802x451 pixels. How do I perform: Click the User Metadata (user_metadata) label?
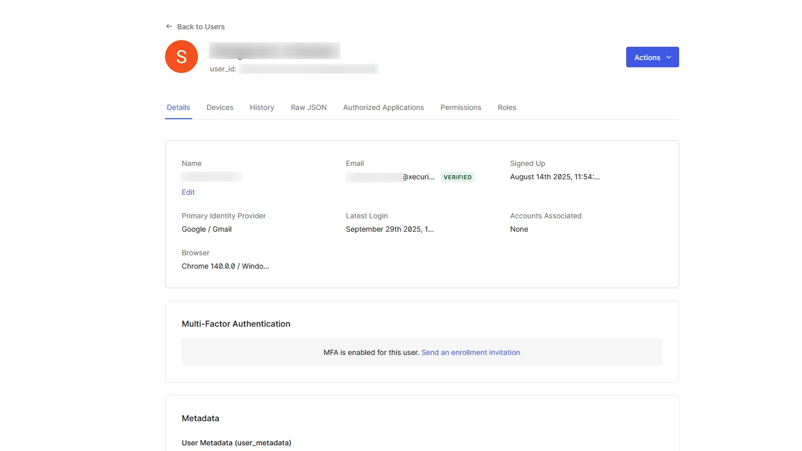236,442
